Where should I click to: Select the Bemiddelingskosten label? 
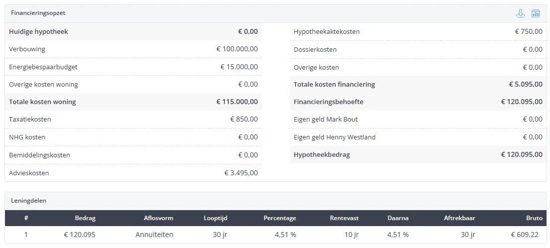pyautogui.click(x=40, y=155)
